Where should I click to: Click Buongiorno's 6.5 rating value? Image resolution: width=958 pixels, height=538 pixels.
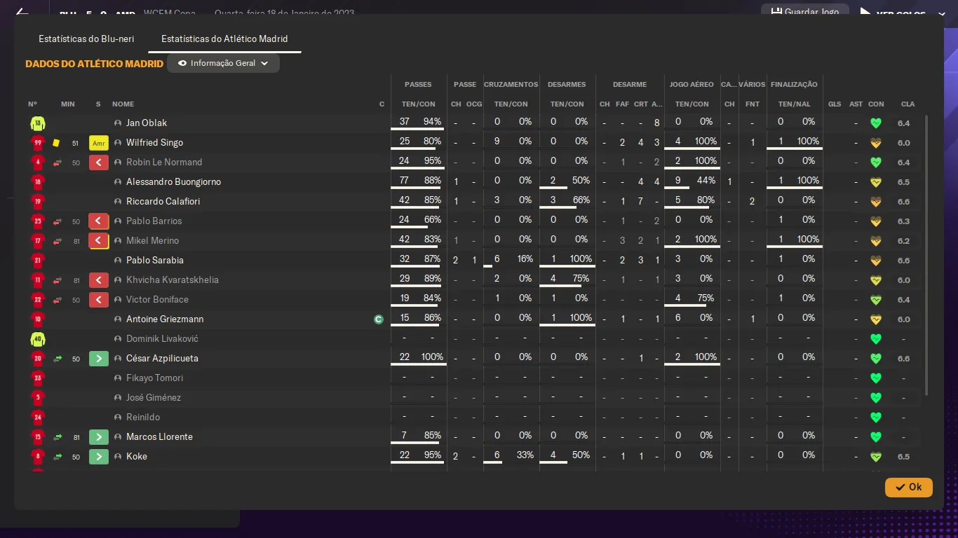click(903, 182)
